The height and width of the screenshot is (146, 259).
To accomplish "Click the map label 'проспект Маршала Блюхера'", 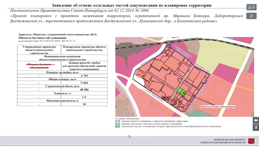I will coord(154,95).
